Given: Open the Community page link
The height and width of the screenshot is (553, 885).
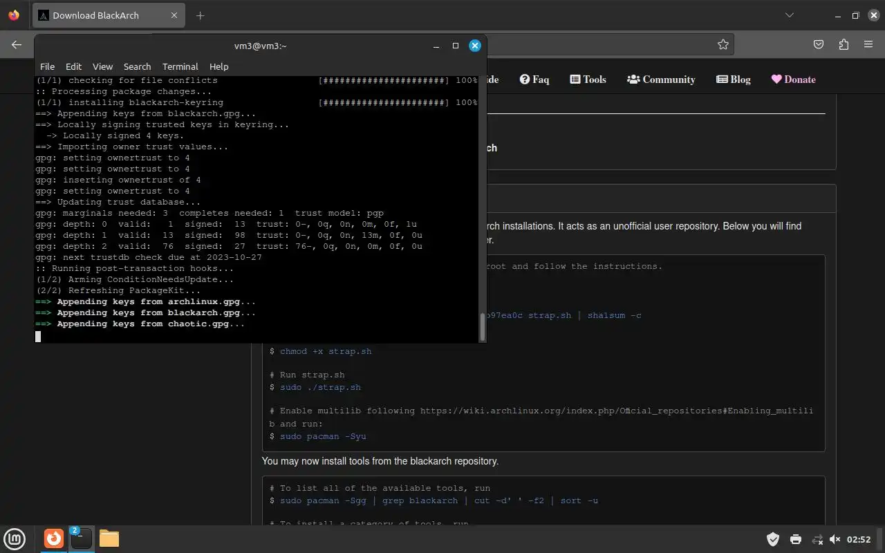Looking at the screenshot, I should tap(661, 79).
